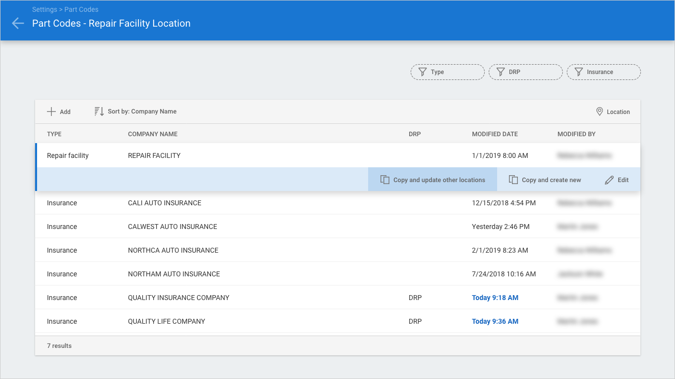Click the plus icon to add entry

[51, 112]
